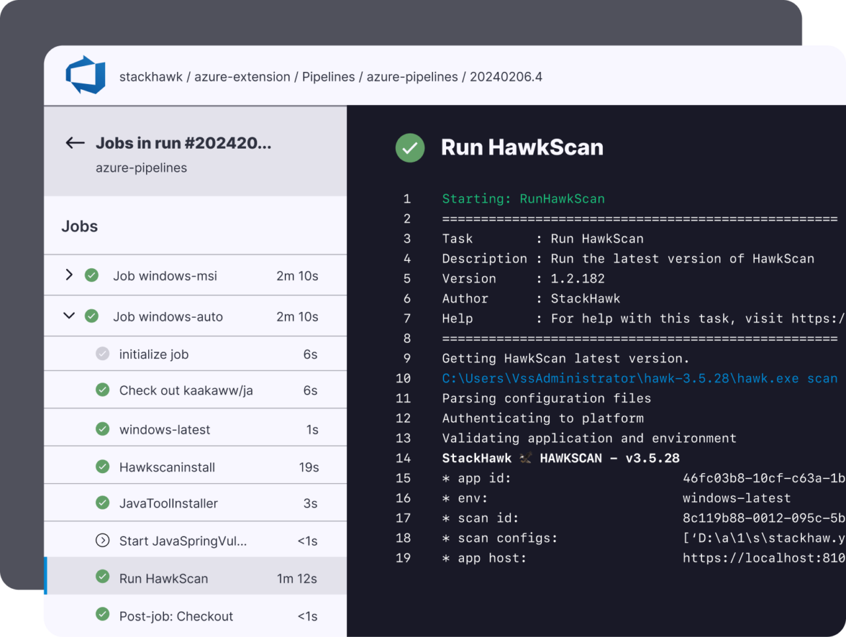Click the Jobs section heading
The width and height of the screenshot is (846, 637).
pyautogui.click(x=79, y=226)
